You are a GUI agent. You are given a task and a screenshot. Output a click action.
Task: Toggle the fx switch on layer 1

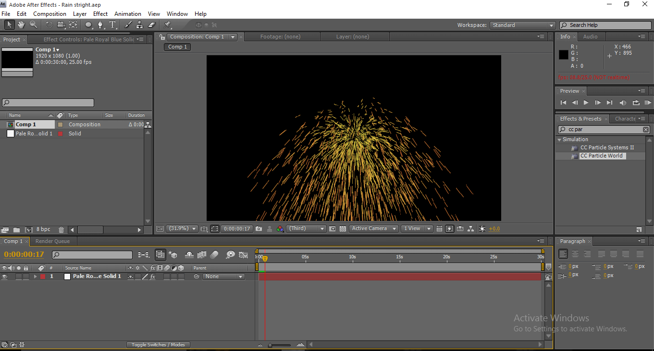[x=153, y=277]
